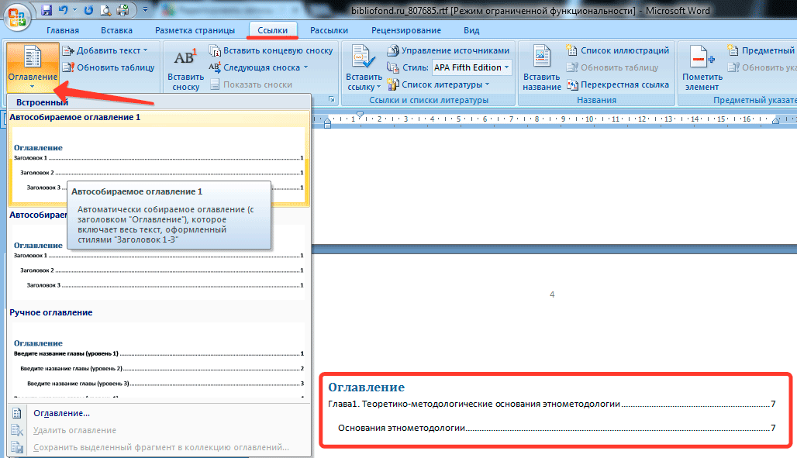797x458 pixels.
Task: Click the Удалить оглавление icon
Action: point(17,430)
